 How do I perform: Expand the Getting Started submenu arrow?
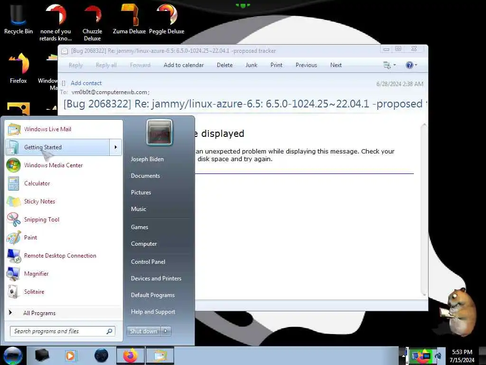(116, 147)
